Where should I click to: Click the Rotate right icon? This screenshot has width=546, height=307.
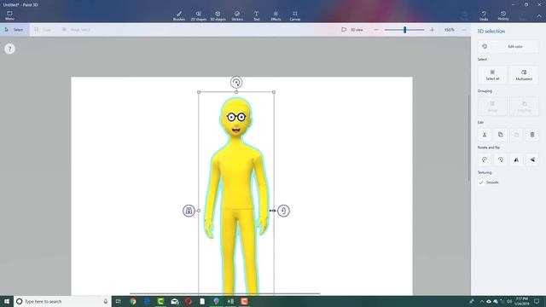point(501,159)
